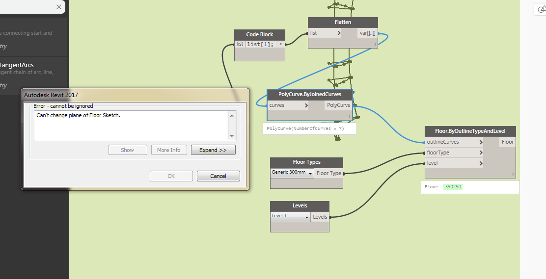Click the lacing indicator on the Floor.ByOutlineTypeAndLevel node
This screenshot has width=546, height=279.
[513, 174]
